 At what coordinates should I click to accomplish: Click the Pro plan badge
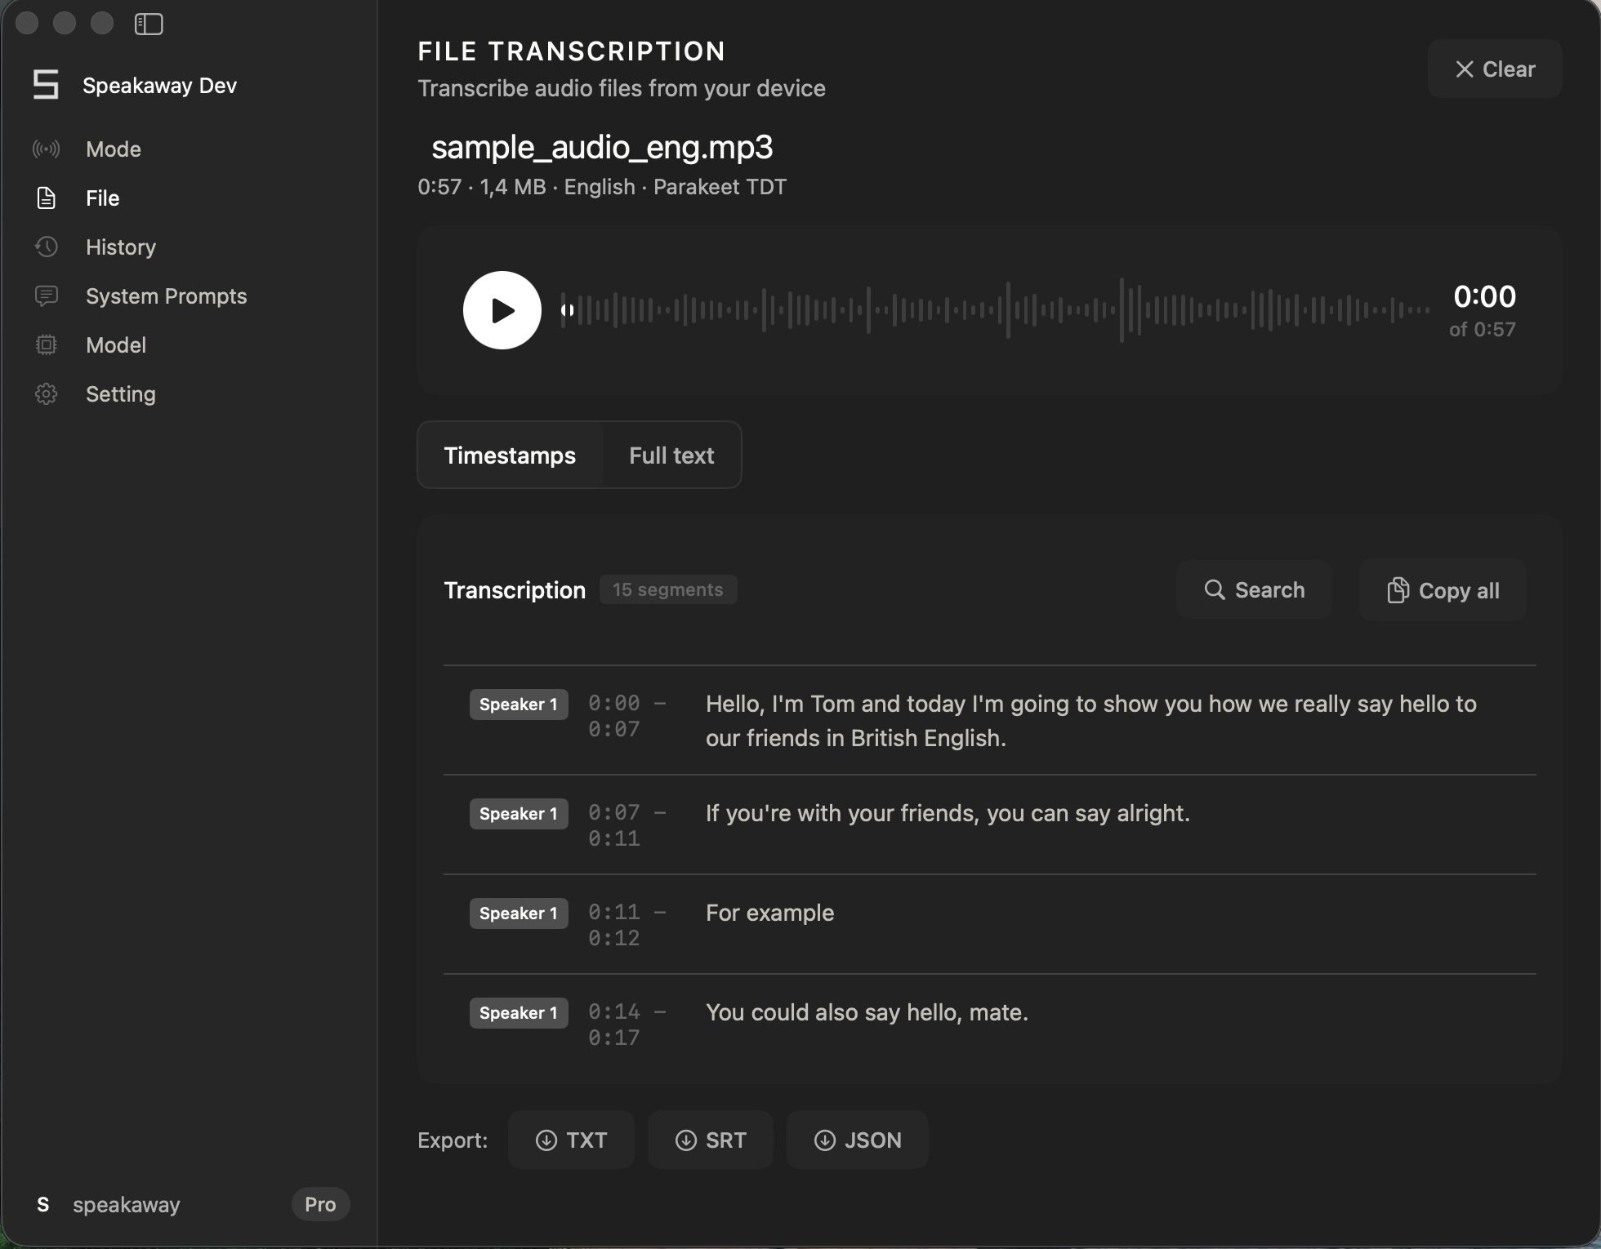click(x=320, y=1204)
